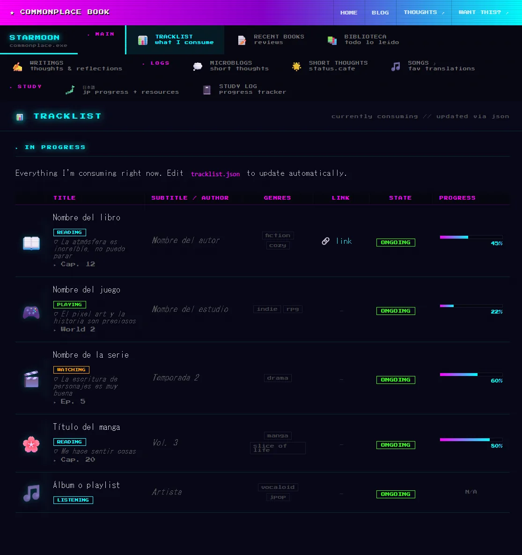Click the Songs music note icon
The height and width of the screenshot is (555, 522).
pos(396,66)
